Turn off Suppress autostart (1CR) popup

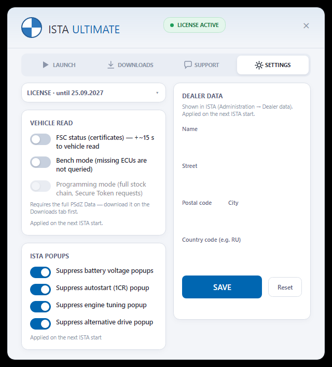pos(40,290)
